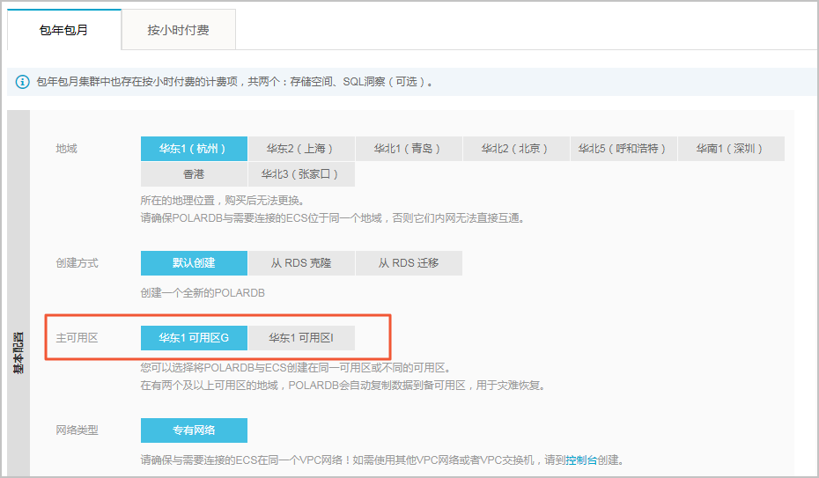Switch to the 包年包月 tab

tap(63, 30)
